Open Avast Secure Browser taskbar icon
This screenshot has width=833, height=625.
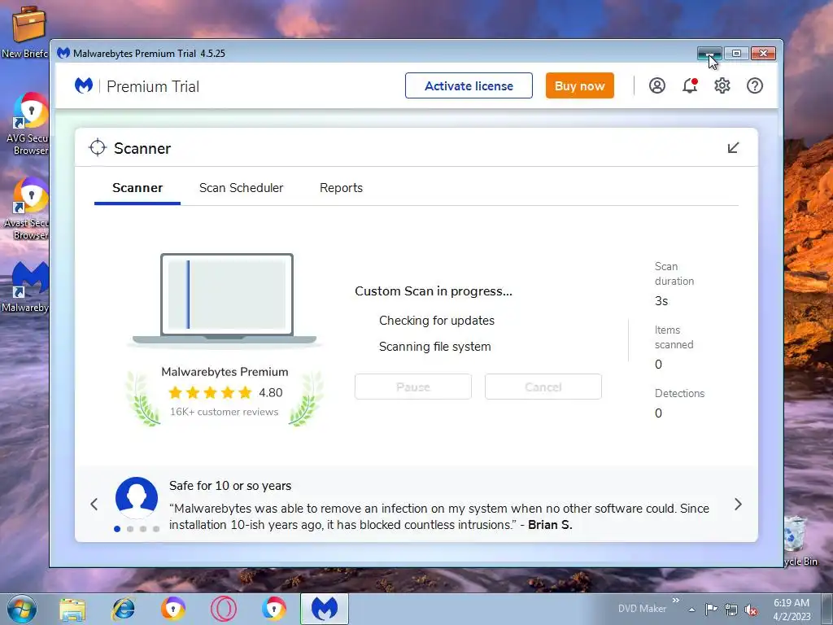coord(173,609)
